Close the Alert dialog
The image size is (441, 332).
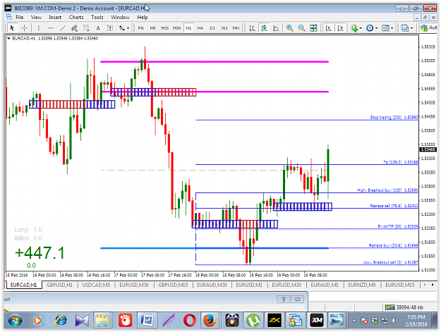tap(297, 299)
